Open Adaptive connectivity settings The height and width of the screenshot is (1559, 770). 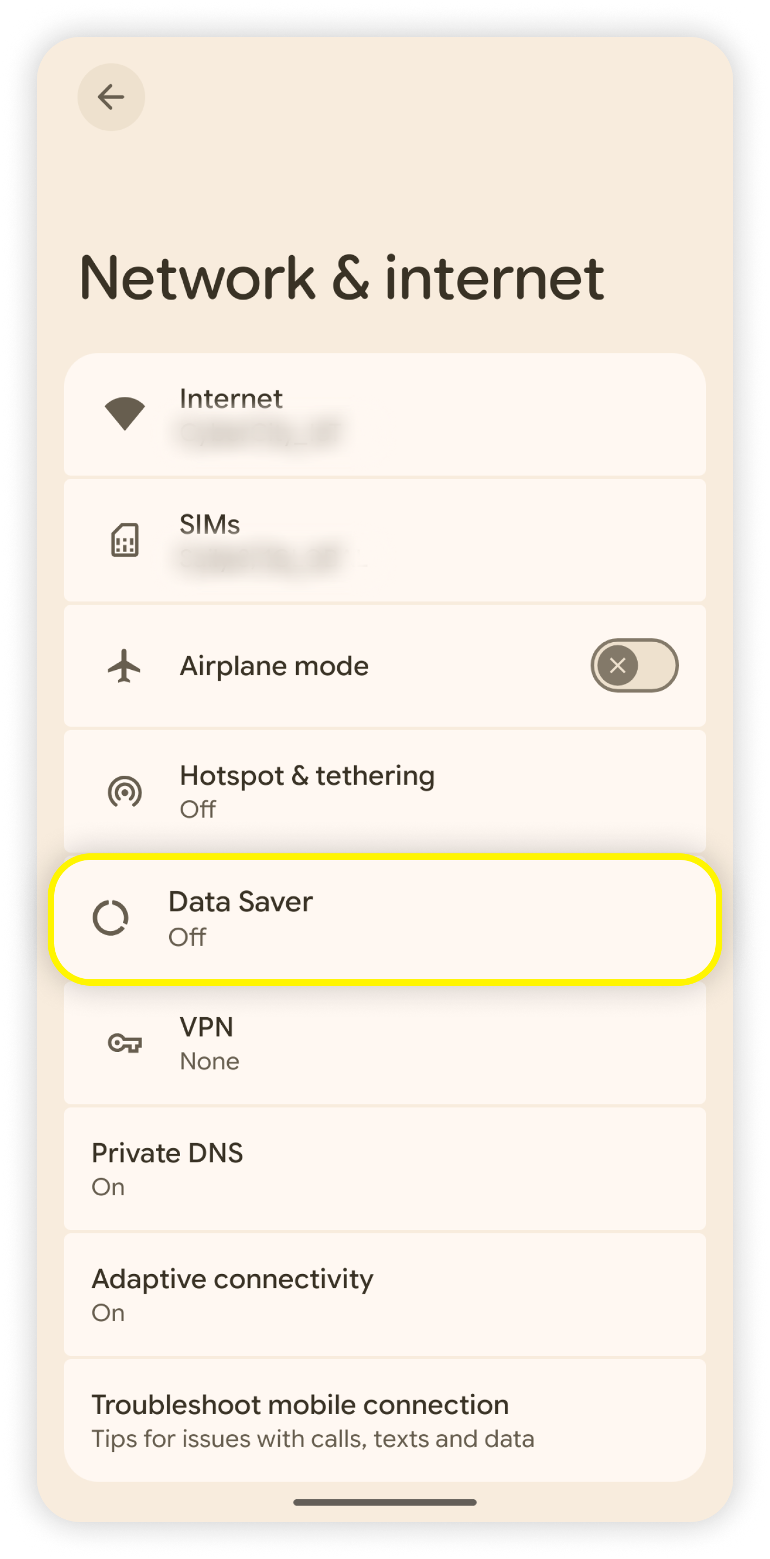(385, 1295)
